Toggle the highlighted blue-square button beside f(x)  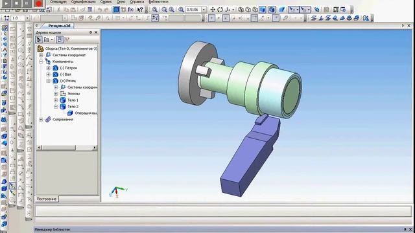pyautogui.click(x=116, y=10)
